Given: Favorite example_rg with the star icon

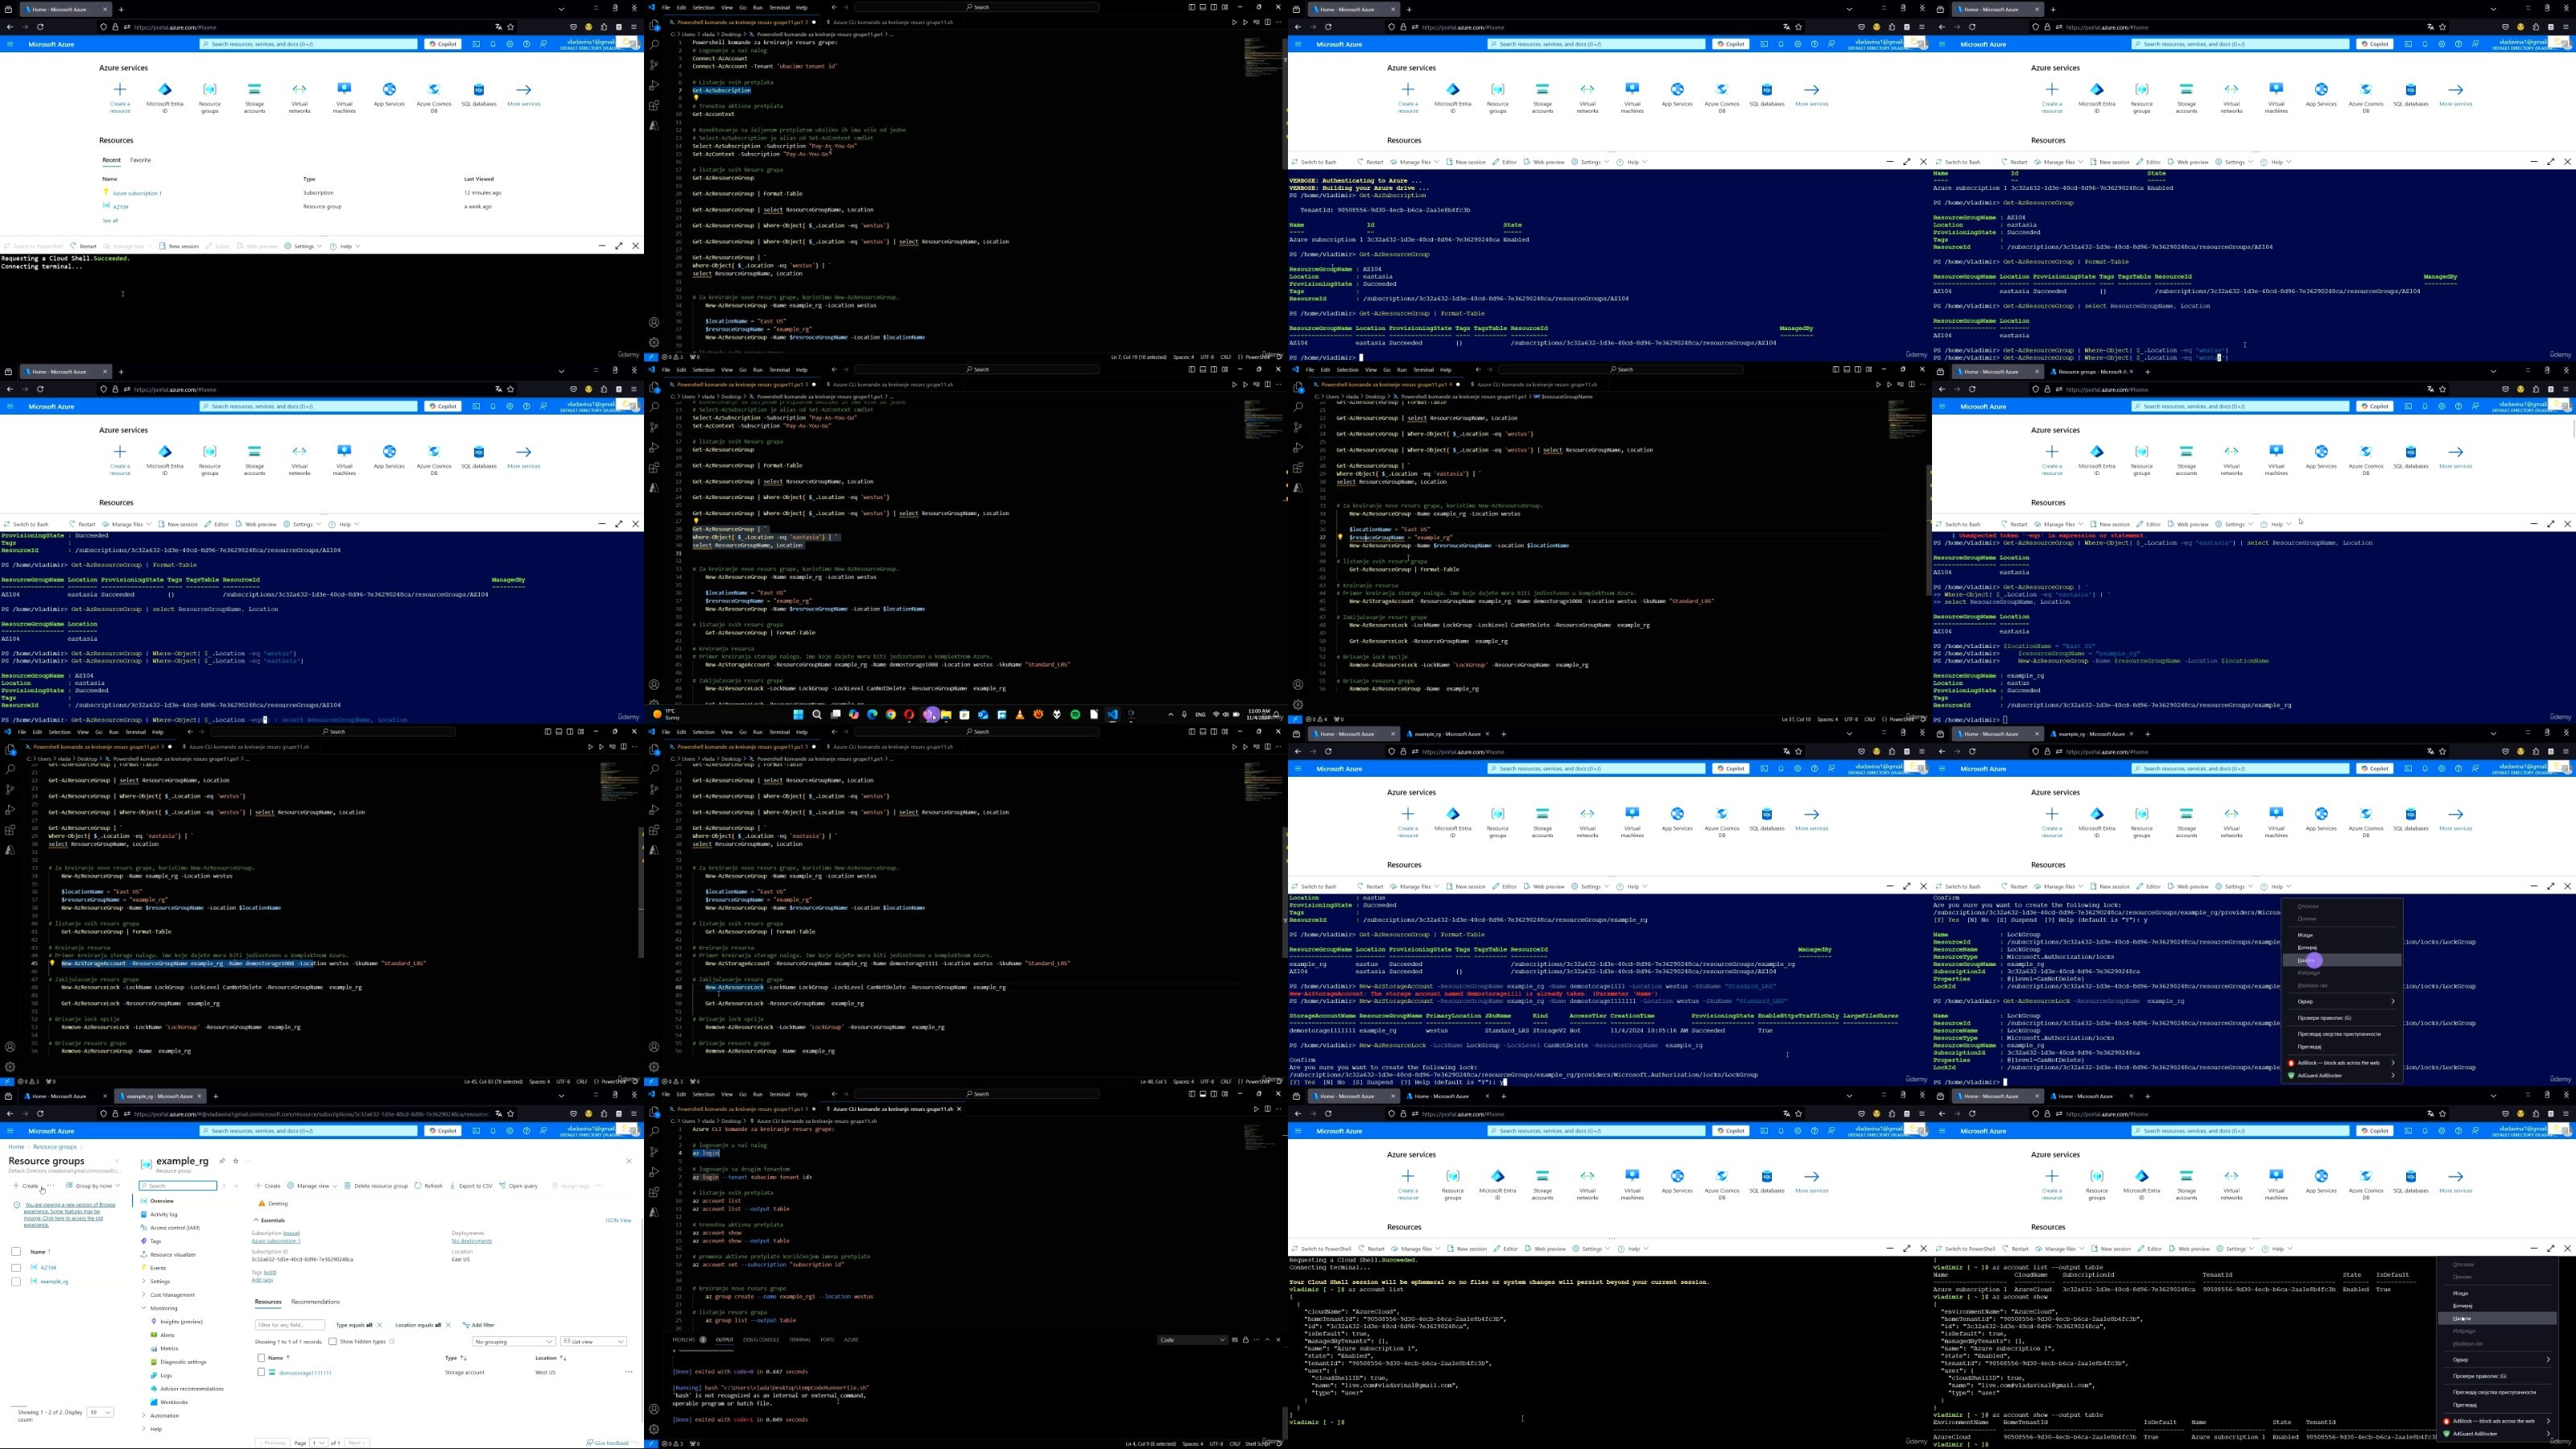Looking at the screenshot, I should 236,1161.
